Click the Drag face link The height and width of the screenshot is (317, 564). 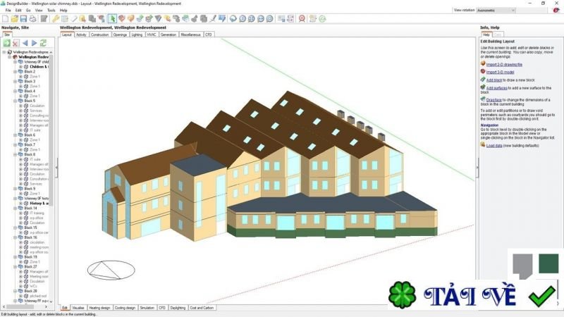click(494, 100)
